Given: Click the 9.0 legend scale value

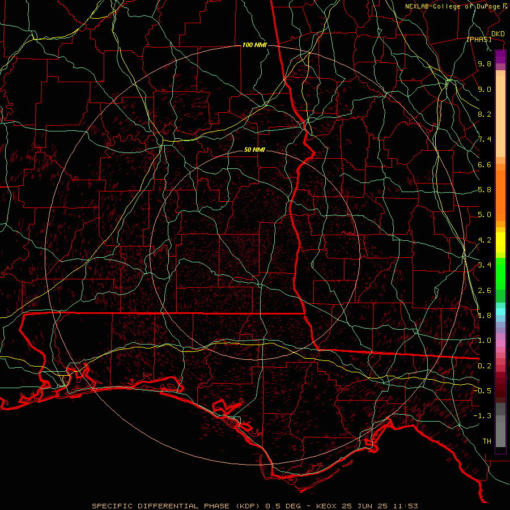Looking at the screenshot, I should (484, 89).
